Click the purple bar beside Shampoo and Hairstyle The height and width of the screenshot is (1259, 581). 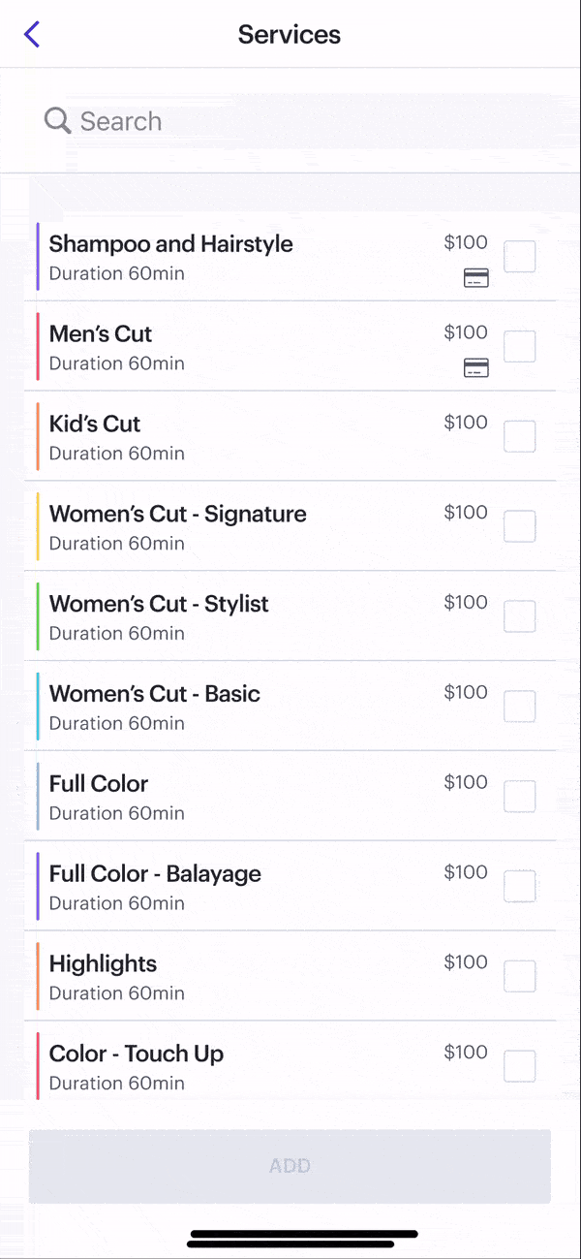click(x=38, y=257)
